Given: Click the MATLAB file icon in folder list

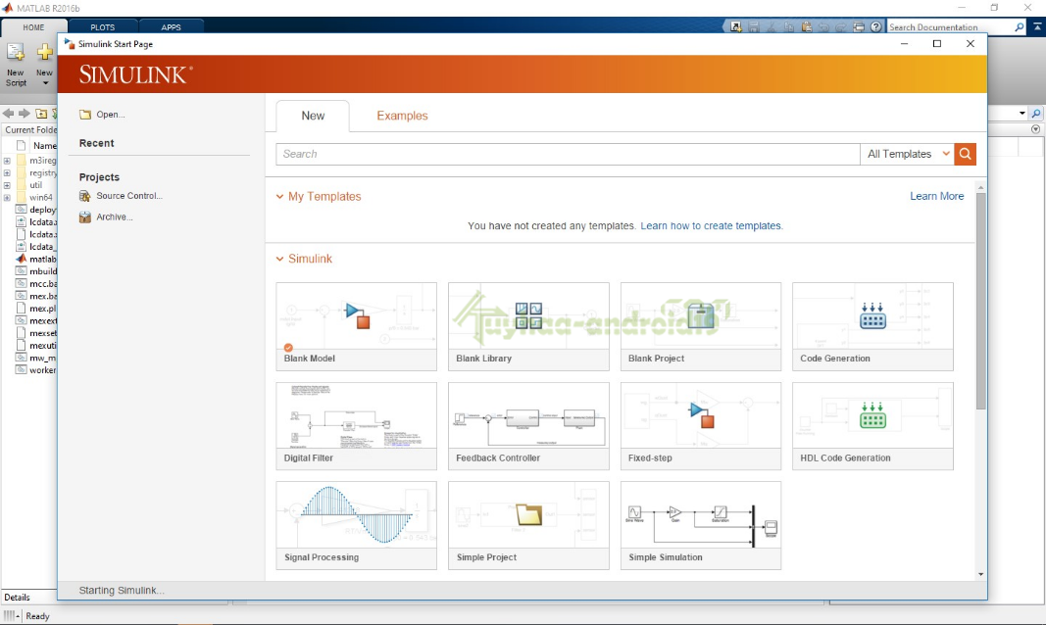Looking at the screenshot, I should (x=21, y=260).
